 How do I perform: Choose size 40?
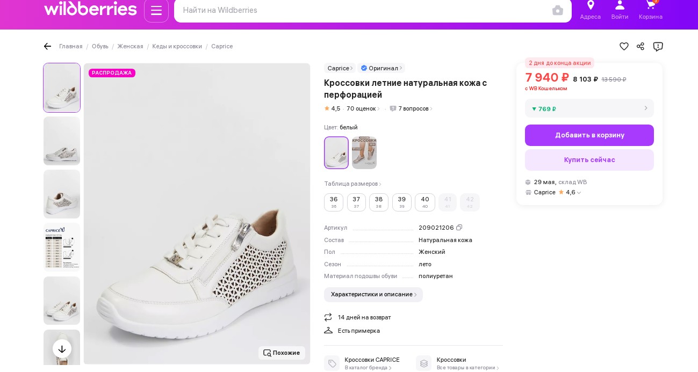click(425, 202)
